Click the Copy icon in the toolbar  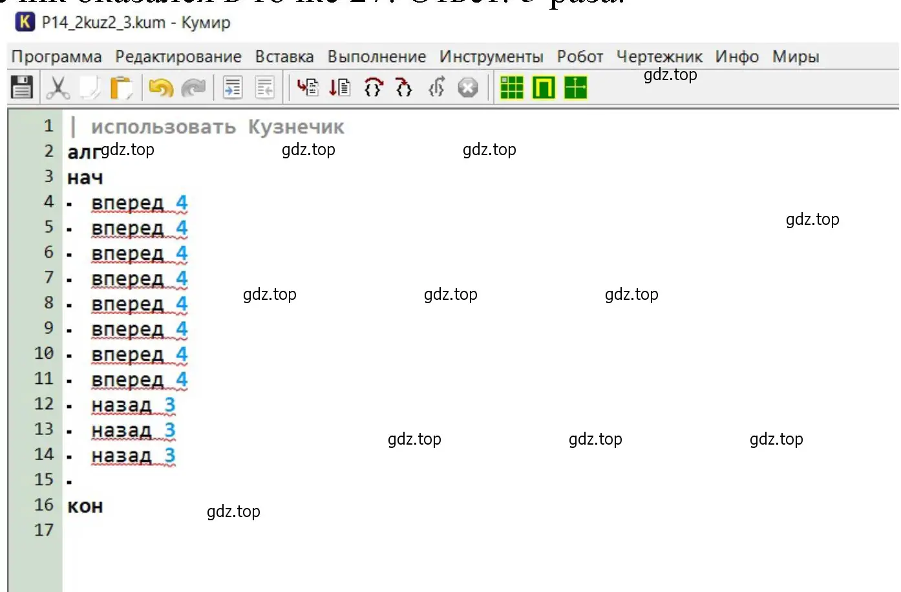(x=90, y=87)
